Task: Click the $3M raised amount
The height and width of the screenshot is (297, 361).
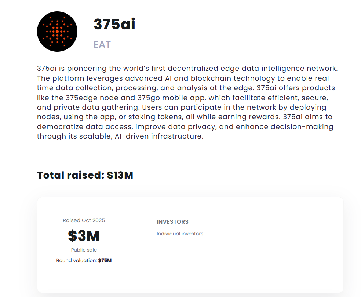Action: point(84,236)
